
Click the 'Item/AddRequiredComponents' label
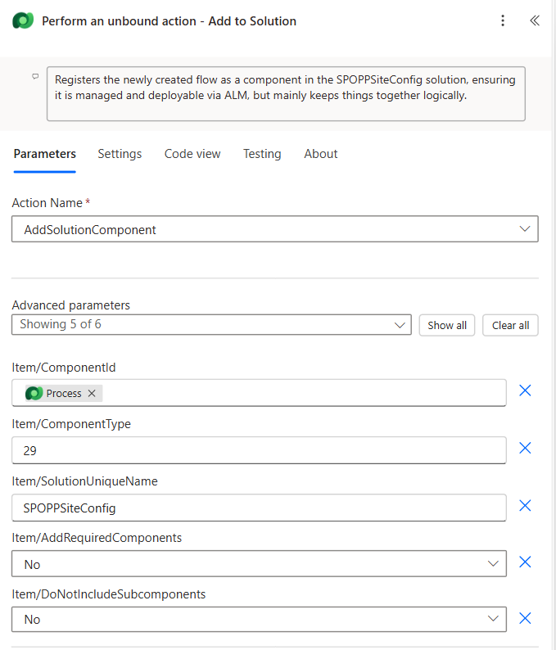(x=97, y=538)
